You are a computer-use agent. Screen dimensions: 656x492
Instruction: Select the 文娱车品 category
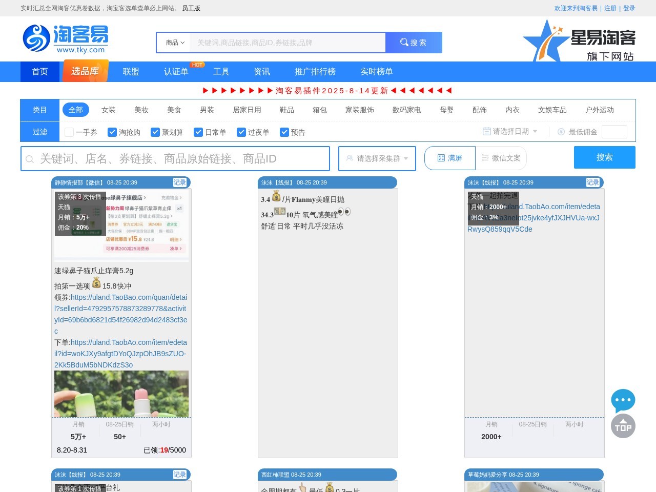coord(552,110)
